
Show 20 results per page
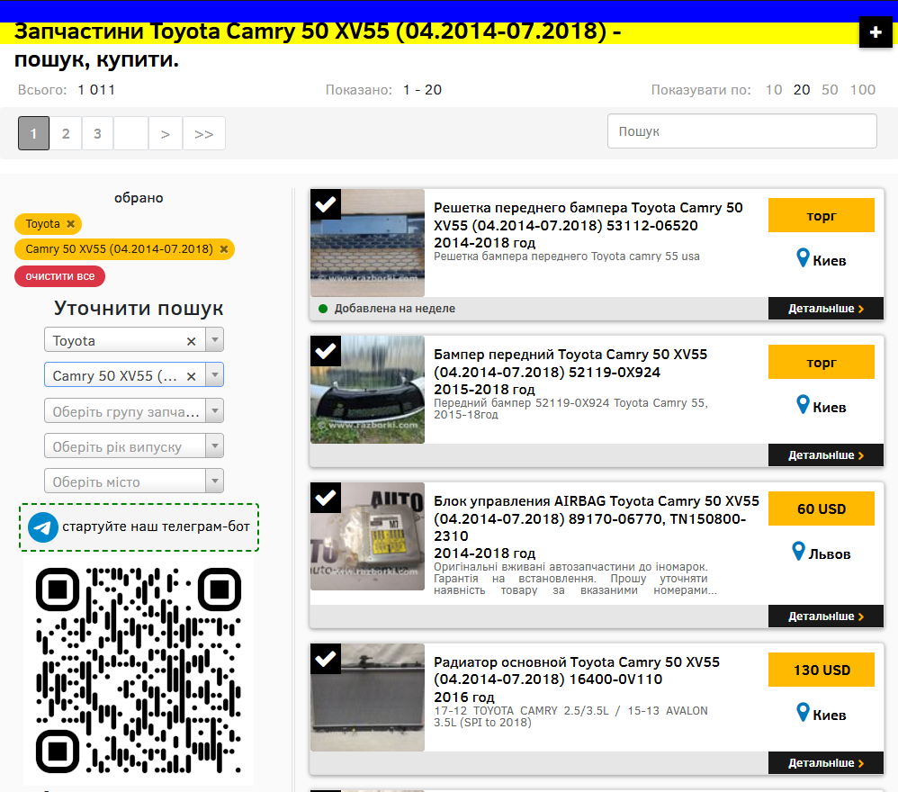(802, 90)
